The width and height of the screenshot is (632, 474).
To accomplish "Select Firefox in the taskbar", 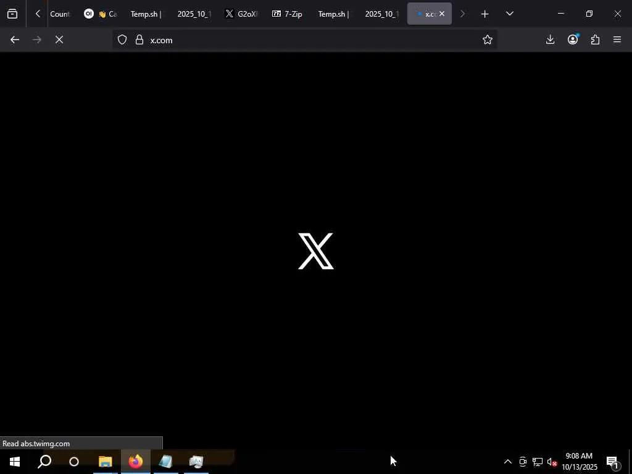I will 136,462.
